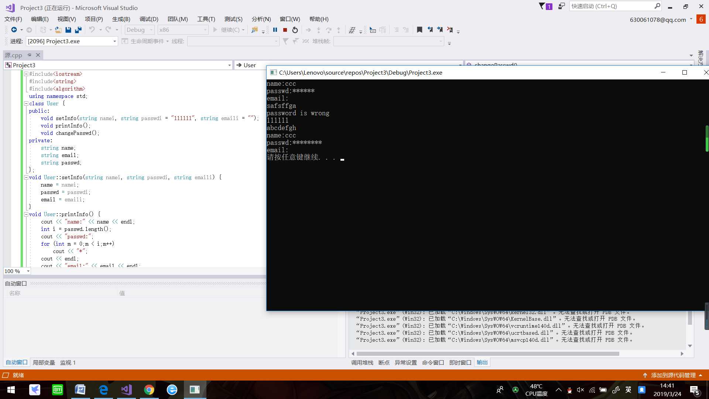
Task: Collapse the class User code block
Action: point(26,104)
